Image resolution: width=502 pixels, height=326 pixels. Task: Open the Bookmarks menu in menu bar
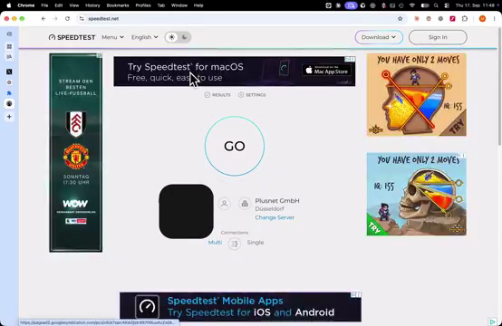point(118,5)
